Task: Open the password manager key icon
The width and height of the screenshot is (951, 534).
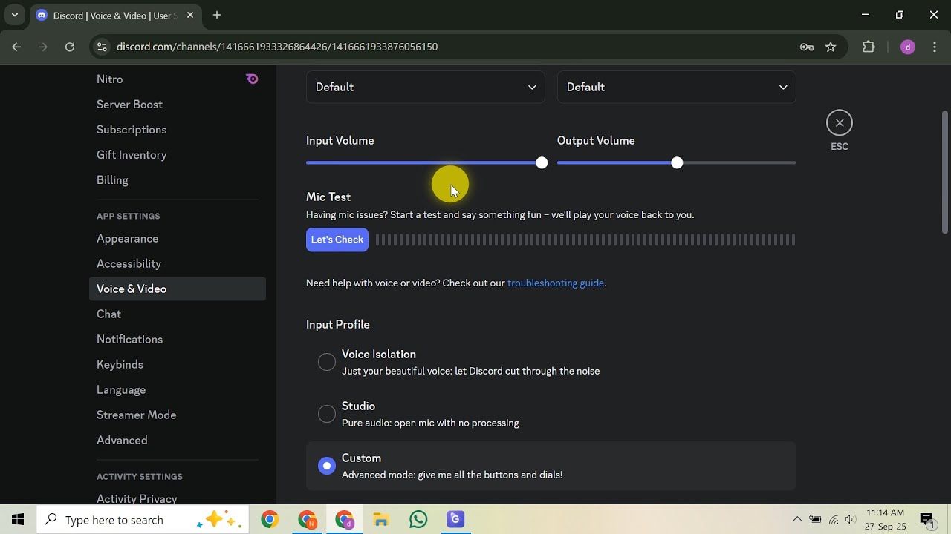Action: (807, 47)
